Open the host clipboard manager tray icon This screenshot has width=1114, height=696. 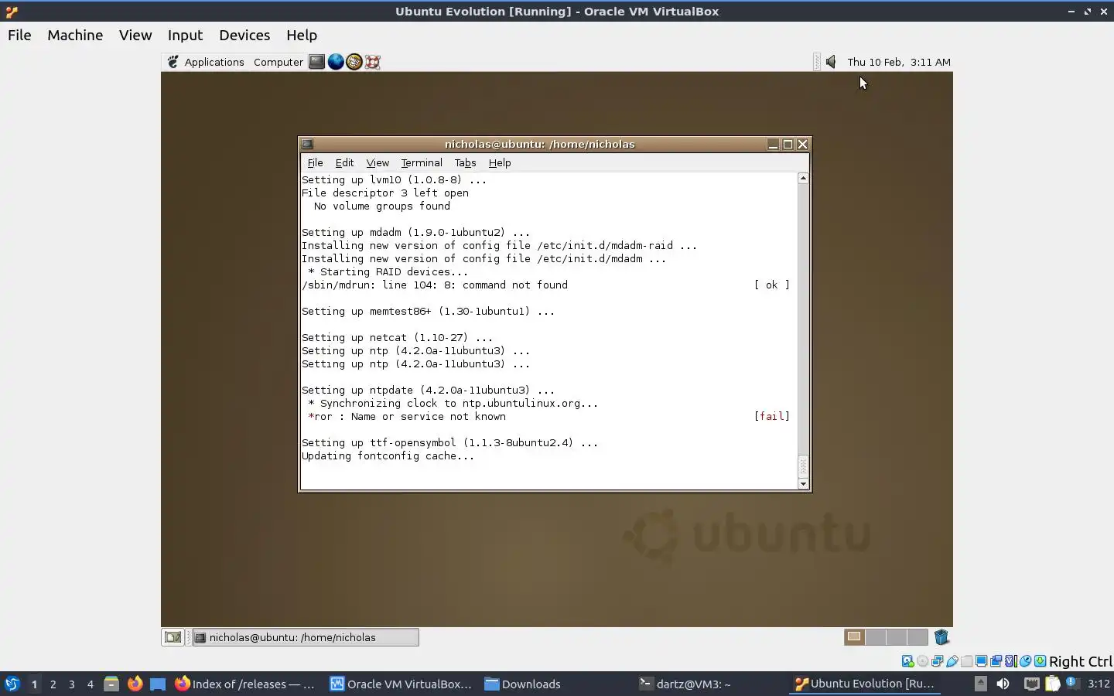(1052, 684)
